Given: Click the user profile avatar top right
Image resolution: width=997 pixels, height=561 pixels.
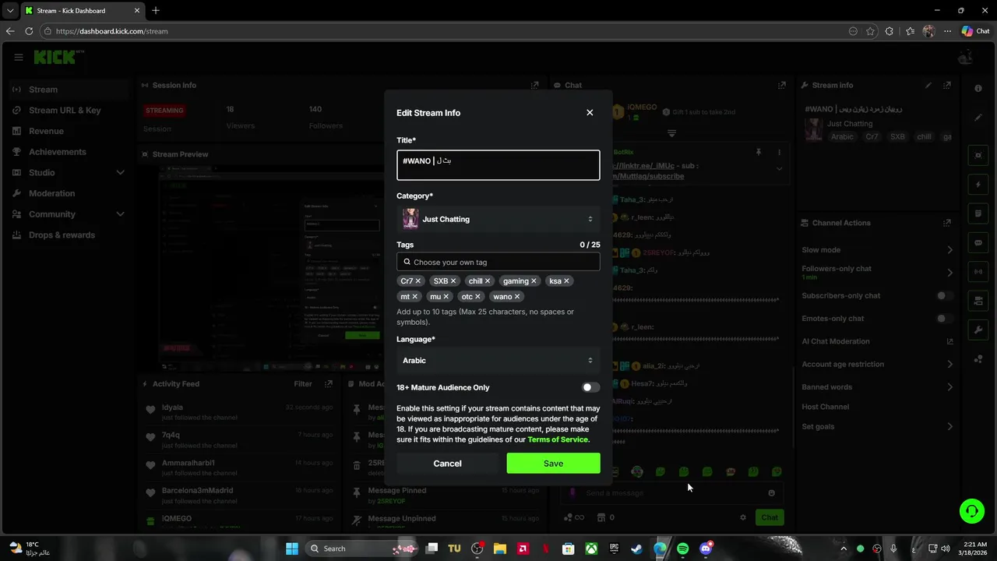Looking at the screenshot, I should pyautogui.click(x=966, y=57).
